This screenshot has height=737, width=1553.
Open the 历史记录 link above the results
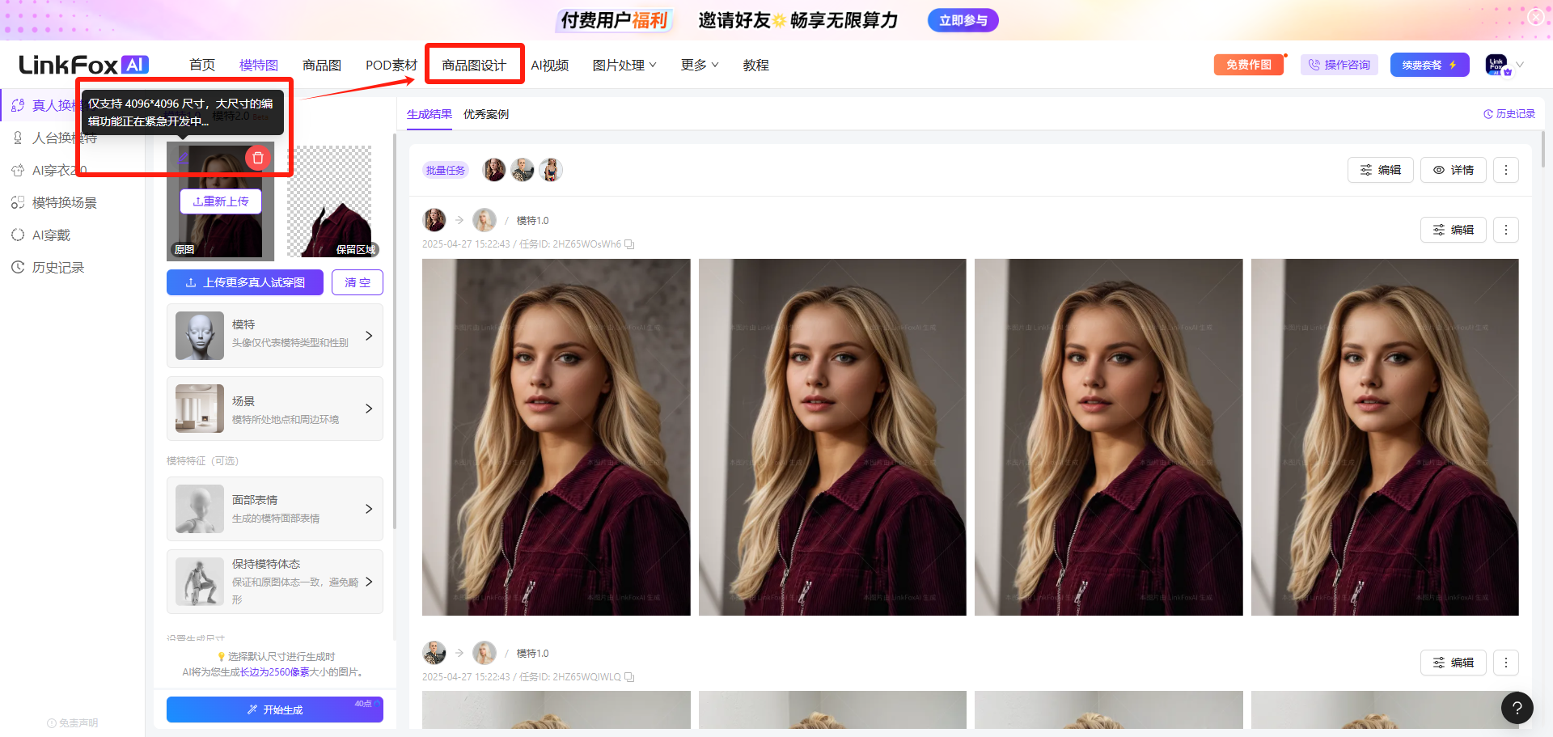(x=1509, y=114)
